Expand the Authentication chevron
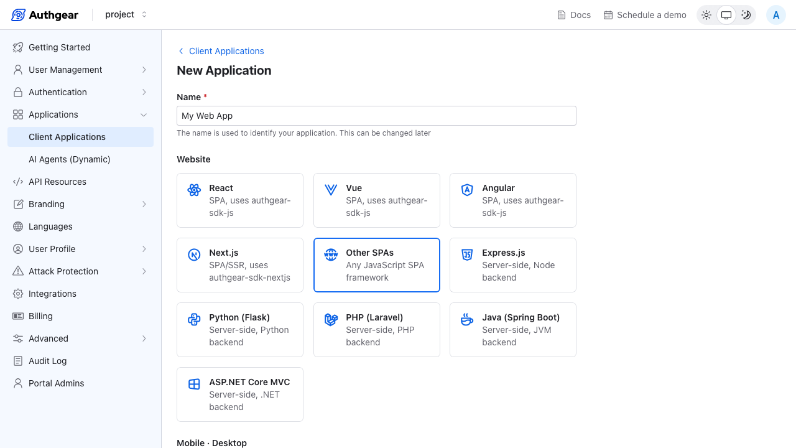This screenshot has width=796, height=448. pos(144,92)
